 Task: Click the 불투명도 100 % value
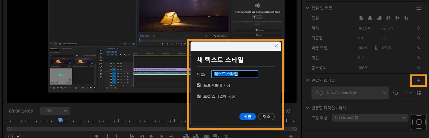pos(363,68)
